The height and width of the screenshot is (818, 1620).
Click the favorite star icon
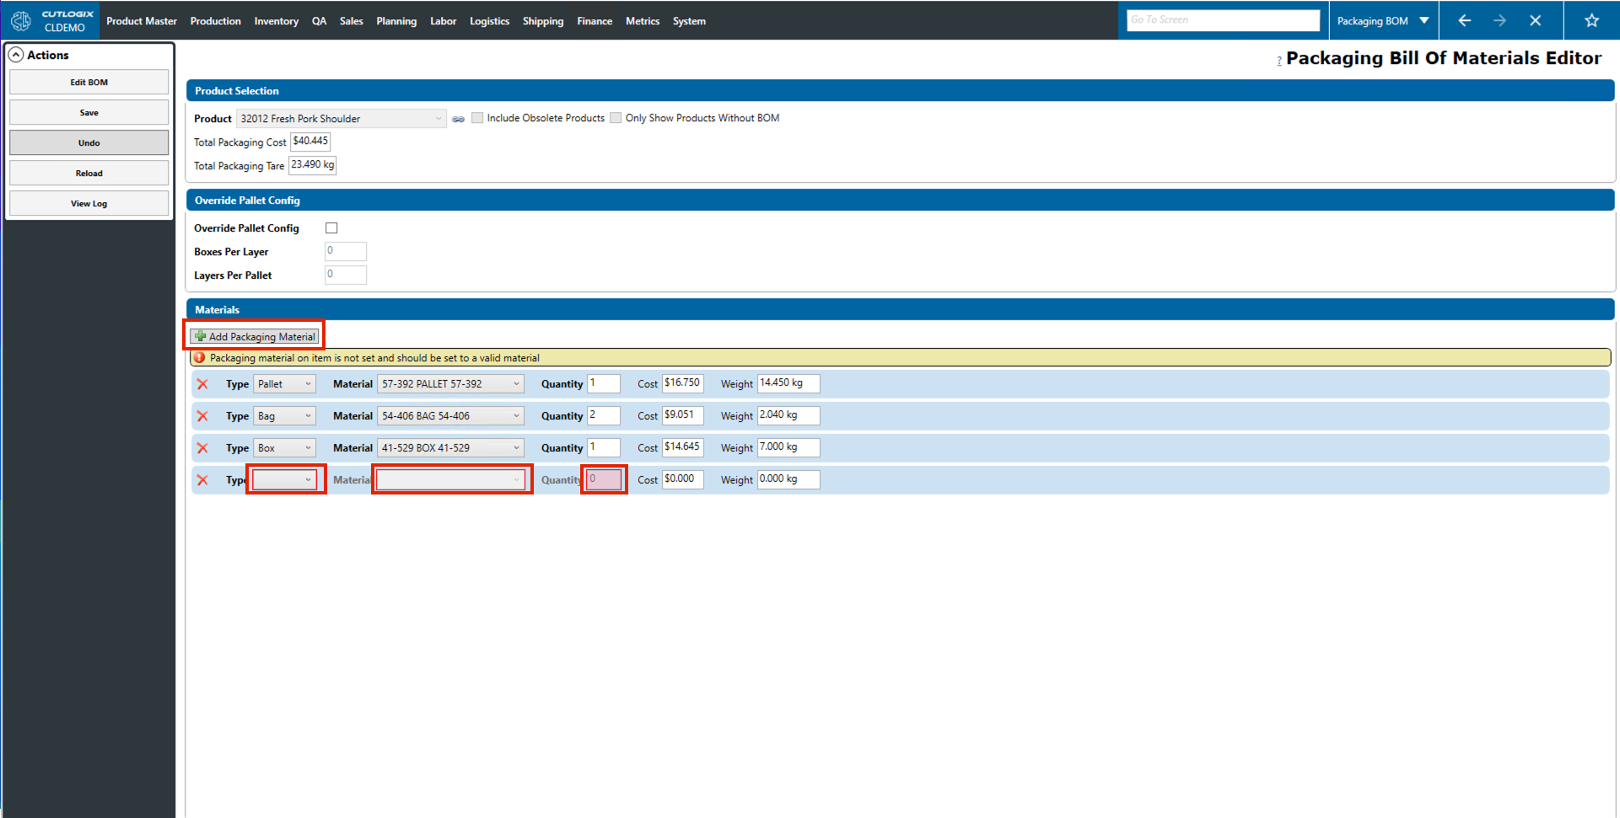(1591, 20)
